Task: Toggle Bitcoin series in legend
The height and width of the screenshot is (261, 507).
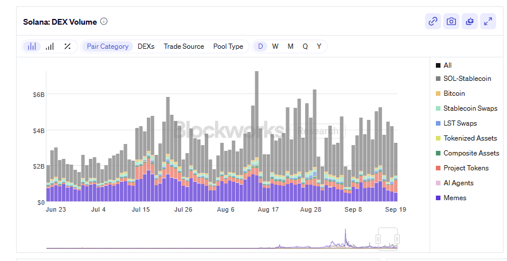Action: point(450,94)
